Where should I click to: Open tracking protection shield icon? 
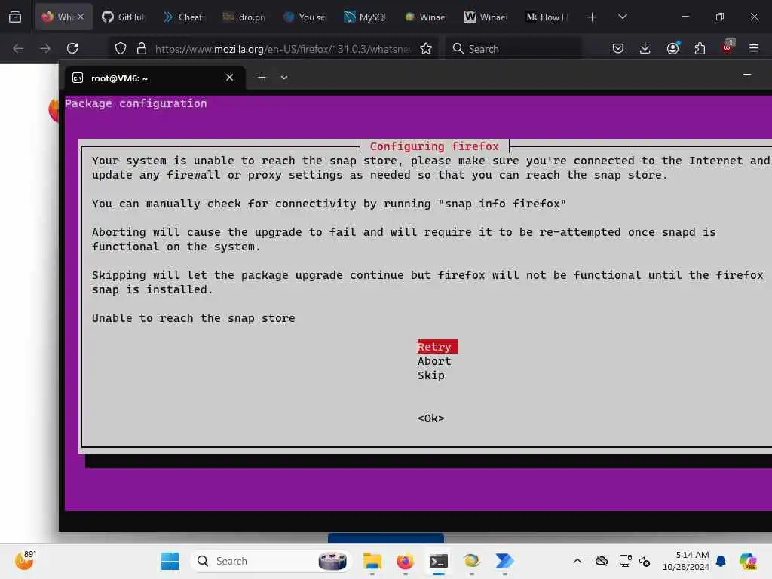[121, 48]
